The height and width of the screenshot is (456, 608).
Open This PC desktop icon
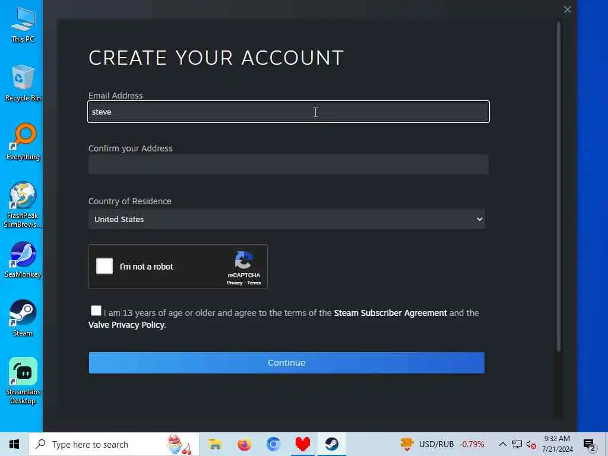23,25
